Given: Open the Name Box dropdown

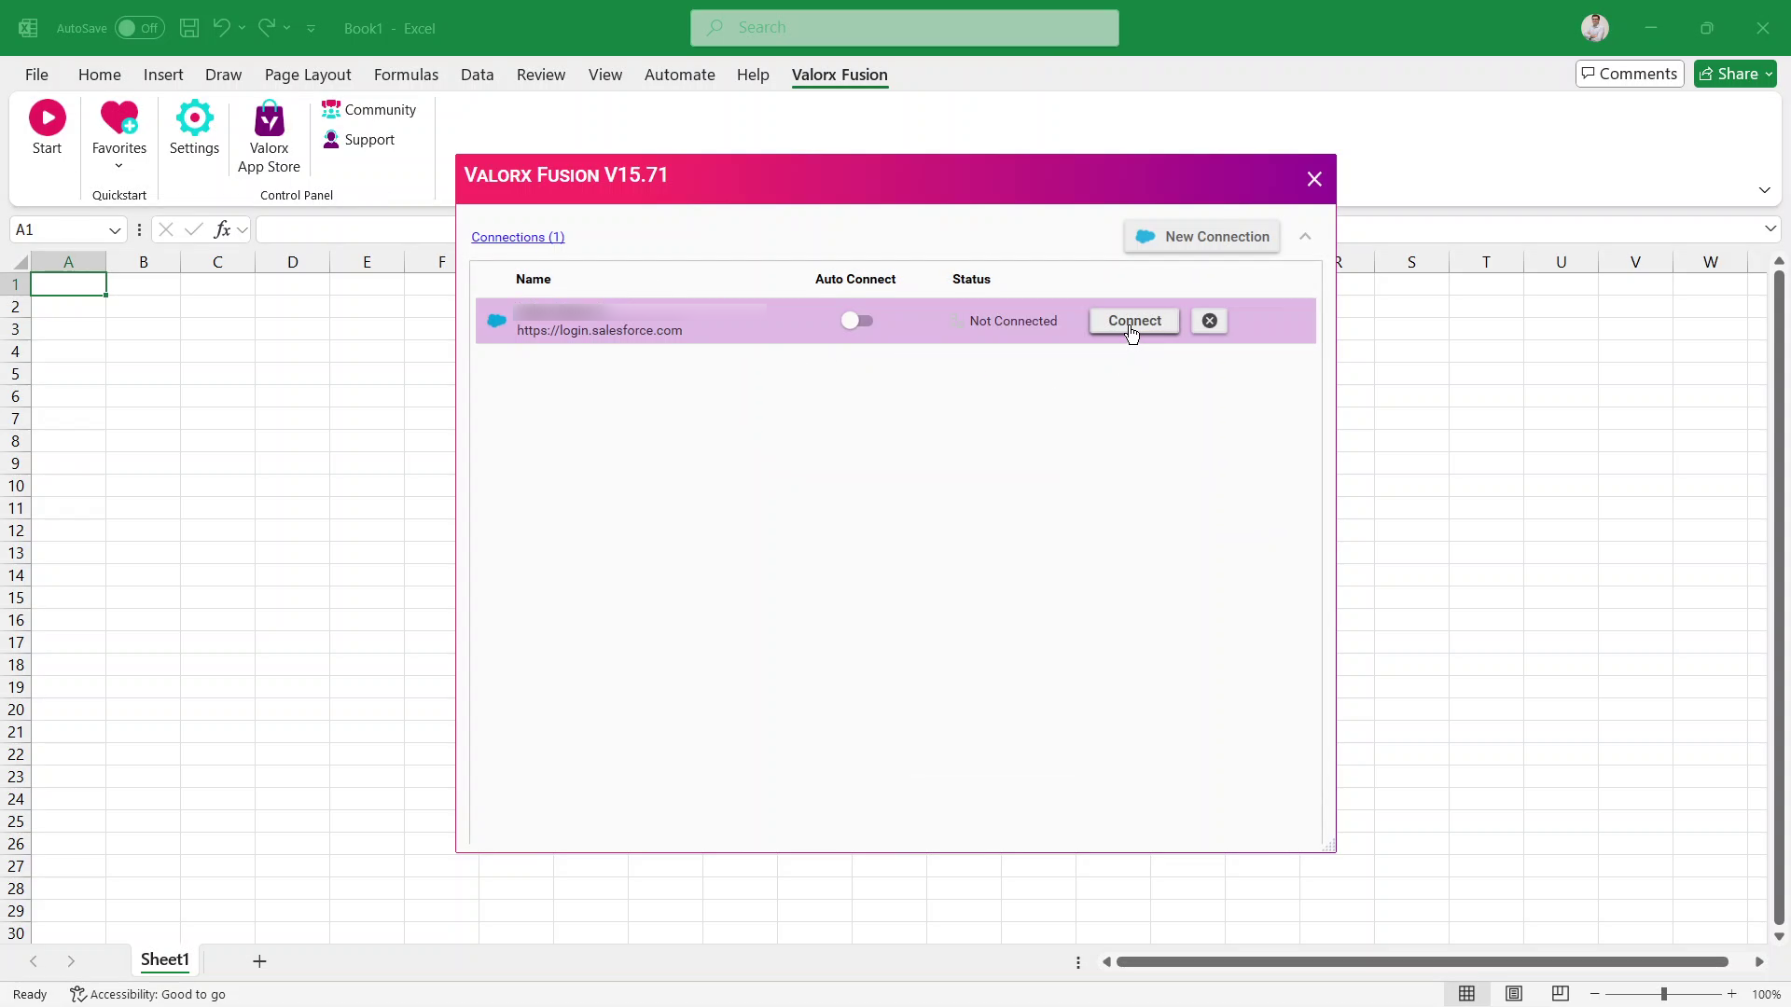Looking at the screenshot, I should tap(115, 230).
